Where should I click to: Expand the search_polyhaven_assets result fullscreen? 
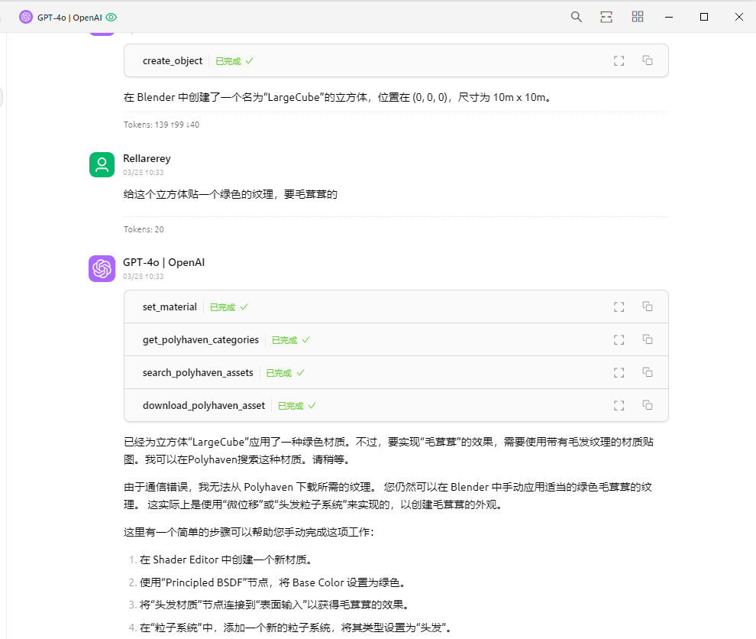[x=619, y=372]
